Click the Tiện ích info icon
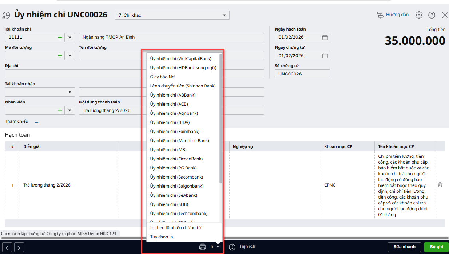Viewport: 449px width, 254px height. tap(232, 247)
